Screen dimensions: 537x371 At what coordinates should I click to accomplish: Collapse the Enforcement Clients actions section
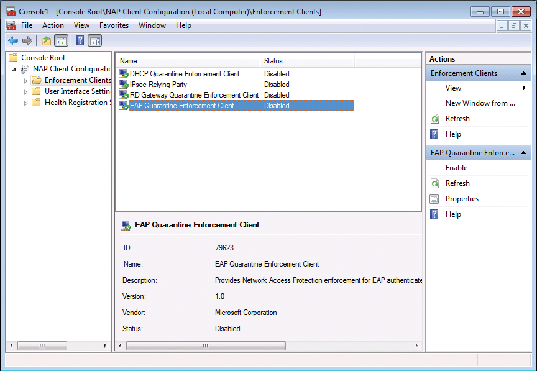click(524, 73)
